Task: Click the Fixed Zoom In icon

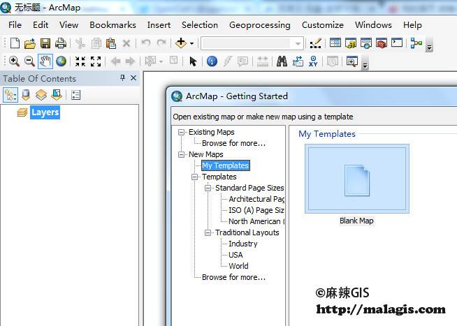Action: pos(80,61)
